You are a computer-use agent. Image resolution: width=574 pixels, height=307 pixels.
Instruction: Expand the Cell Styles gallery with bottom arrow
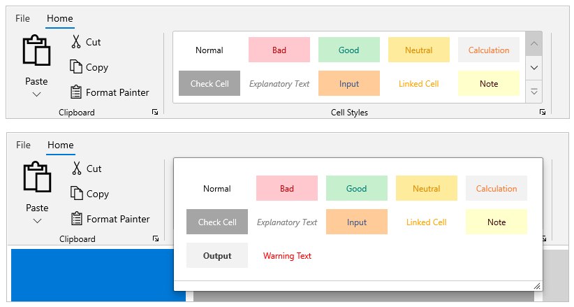click(534, 92)
